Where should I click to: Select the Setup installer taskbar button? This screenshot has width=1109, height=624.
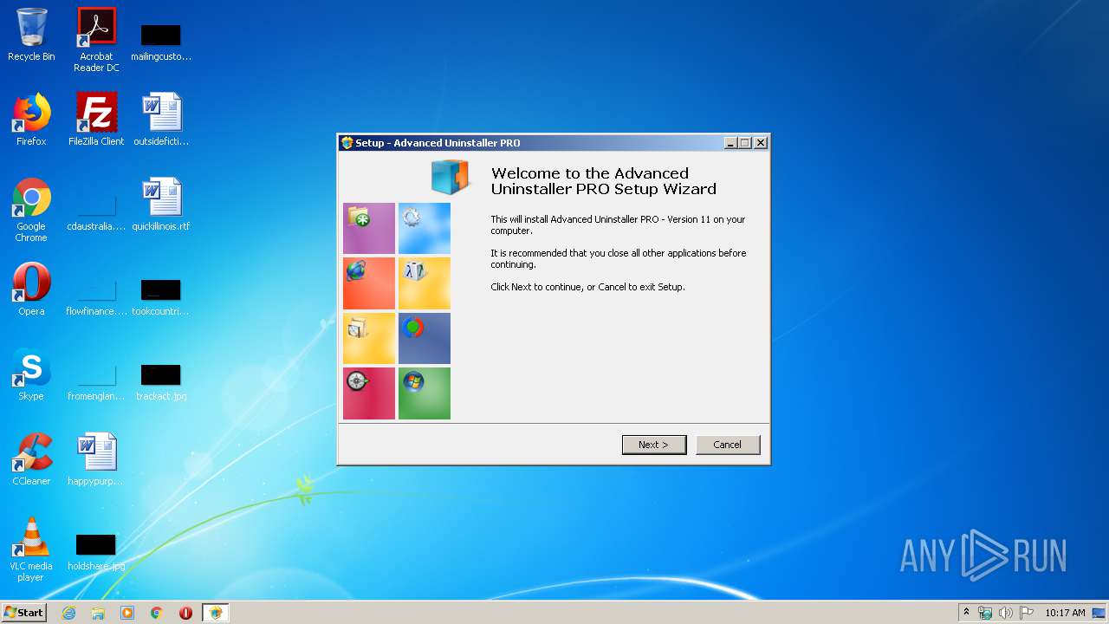216,613
